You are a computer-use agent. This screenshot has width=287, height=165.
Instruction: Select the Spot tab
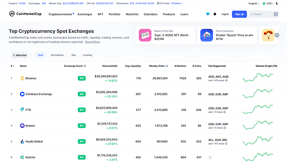pyautogui.click(x=40, y=55)
